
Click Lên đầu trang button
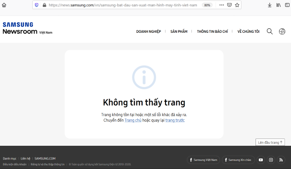pos(270,143)
